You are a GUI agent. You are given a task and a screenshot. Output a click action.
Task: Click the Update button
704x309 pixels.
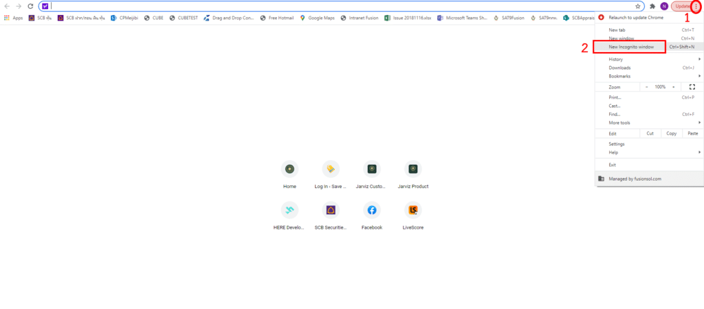(681, 6)
